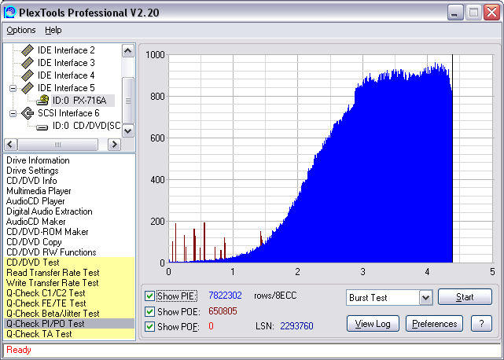
Task: Click the POE count 650805
Action: coord(223,311)
